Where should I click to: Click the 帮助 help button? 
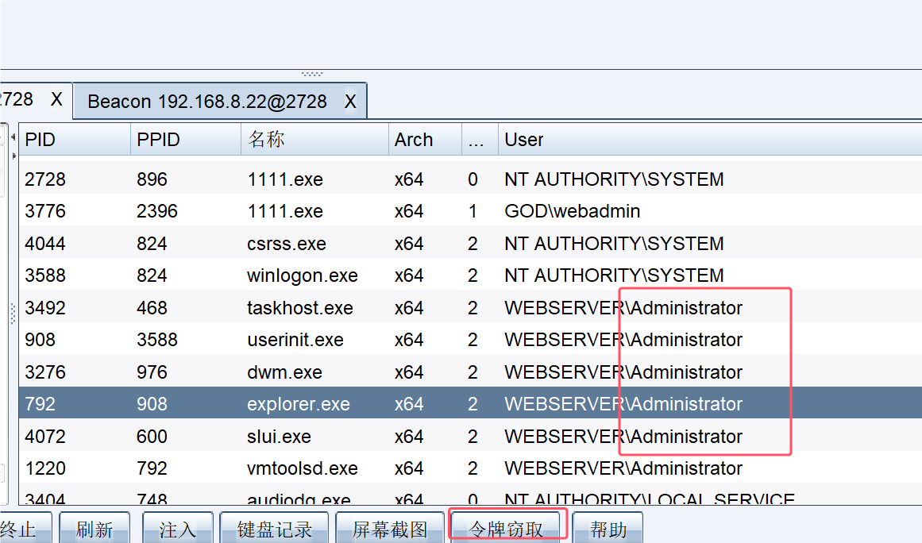pos(608,530)
